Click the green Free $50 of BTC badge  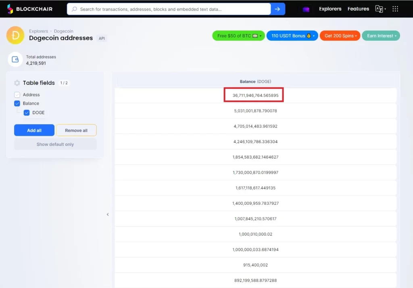[x=238, y=36]
